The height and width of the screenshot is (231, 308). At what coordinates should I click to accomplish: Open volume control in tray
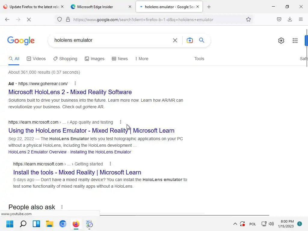coord(271,224)
